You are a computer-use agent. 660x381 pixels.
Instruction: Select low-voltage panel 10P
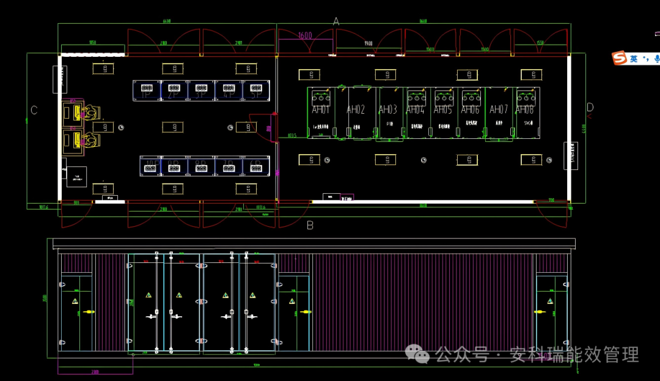(x=150, y=166)
